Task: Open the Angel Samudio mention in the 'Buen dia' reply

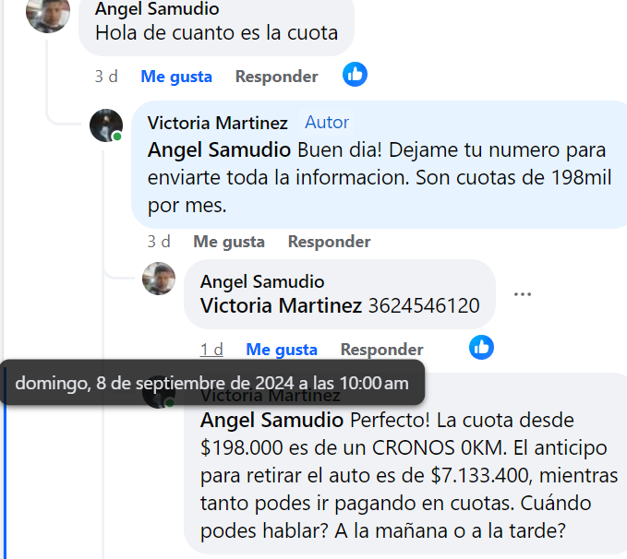Action: click(219, 150)
